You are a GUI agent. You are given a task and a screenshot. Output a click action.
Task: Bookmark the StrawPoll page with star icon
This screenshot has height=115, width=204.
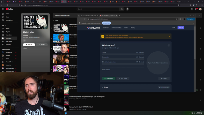pyautogui.click(x=176, y=19)
